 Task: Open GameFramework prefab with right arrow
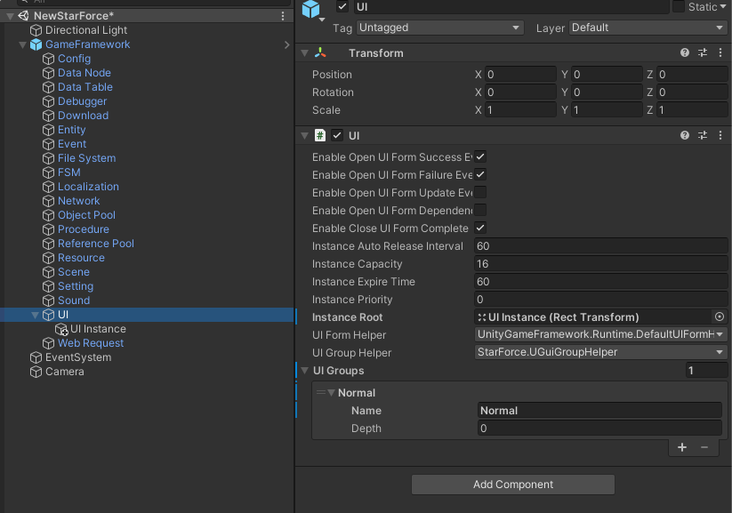click(286, 44)
